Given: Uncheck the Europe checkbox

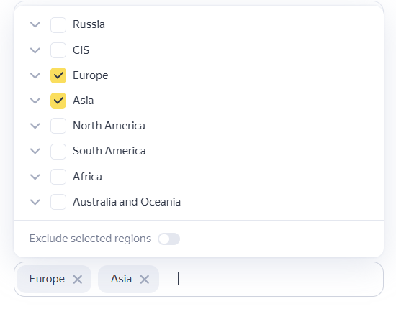Looking at the screenshot, I should [58, 75].
